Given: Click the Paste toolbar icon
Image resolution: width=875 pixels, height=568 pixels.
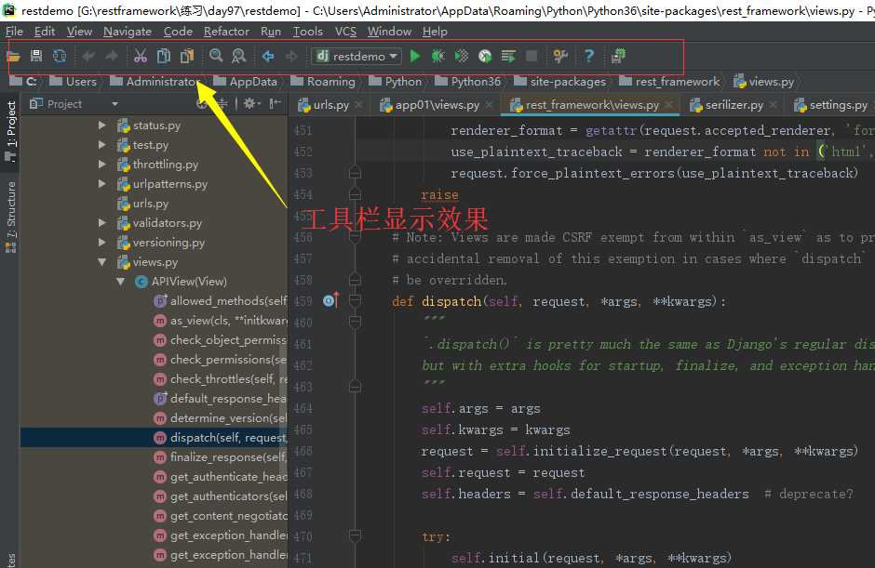Looking at the screenshot, I should [187, 56].
